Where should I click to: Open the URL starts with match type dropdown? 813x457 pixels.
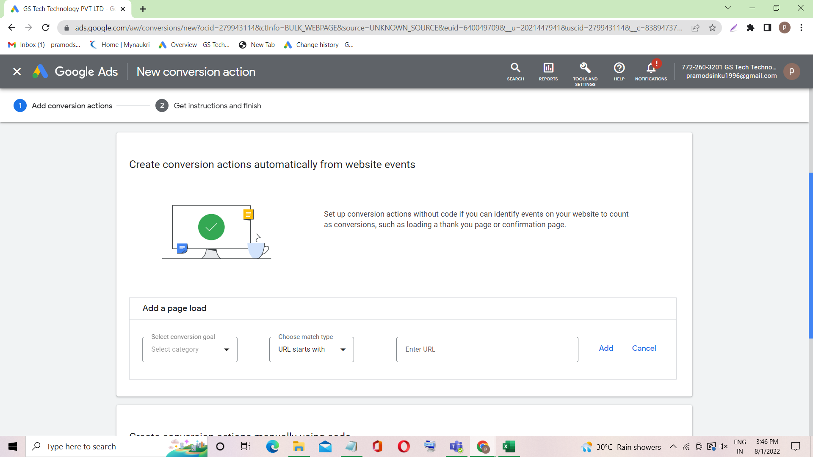(311, 350)
